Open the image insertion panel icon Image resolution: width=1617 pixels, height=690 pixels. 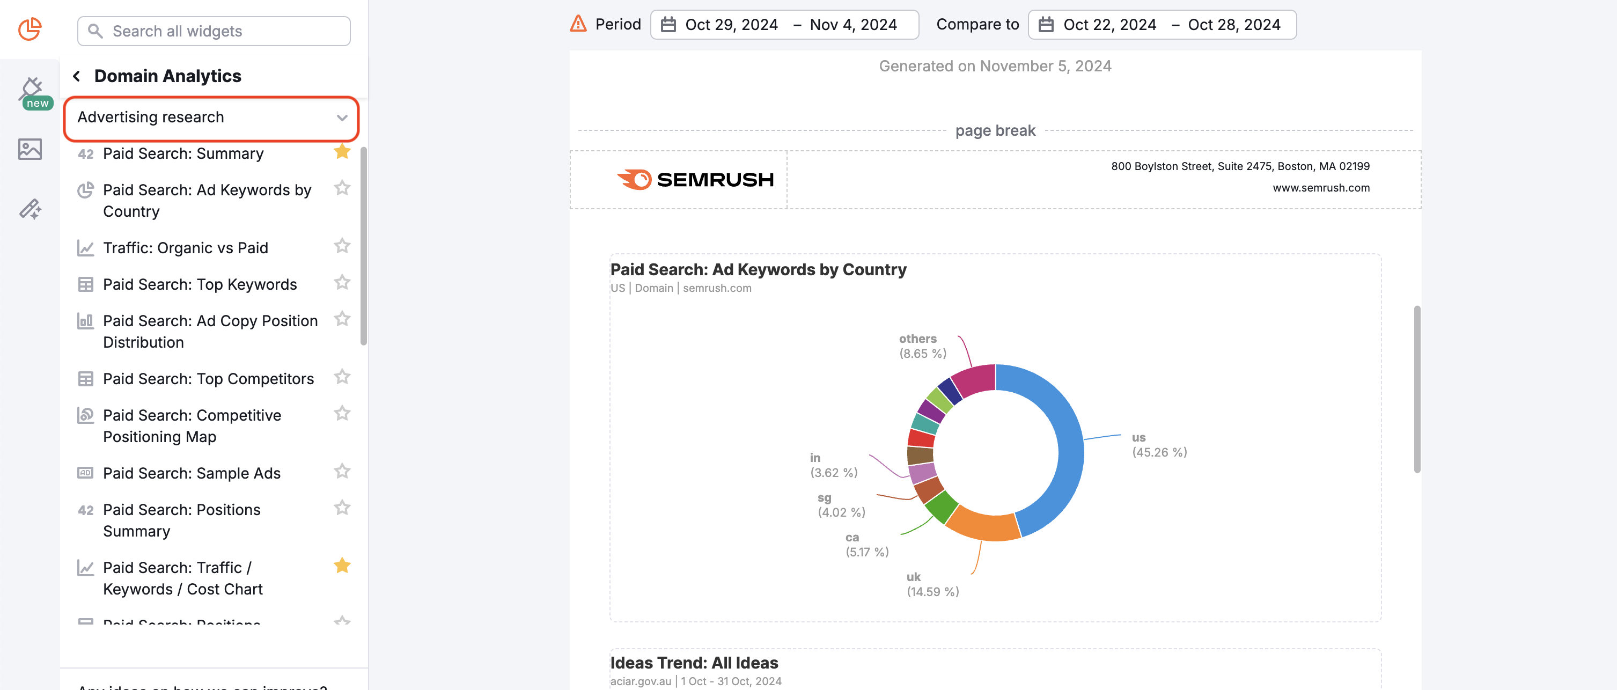point(30,149)
